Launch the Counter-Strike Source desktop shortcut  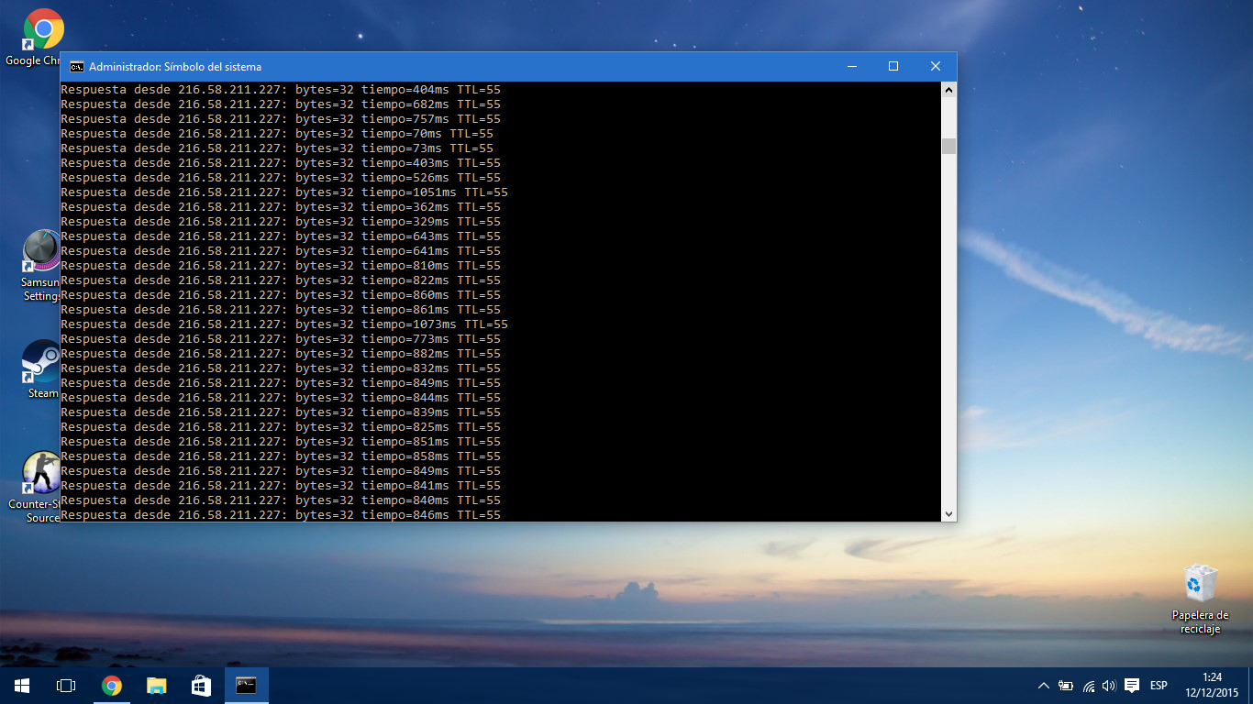37,487
